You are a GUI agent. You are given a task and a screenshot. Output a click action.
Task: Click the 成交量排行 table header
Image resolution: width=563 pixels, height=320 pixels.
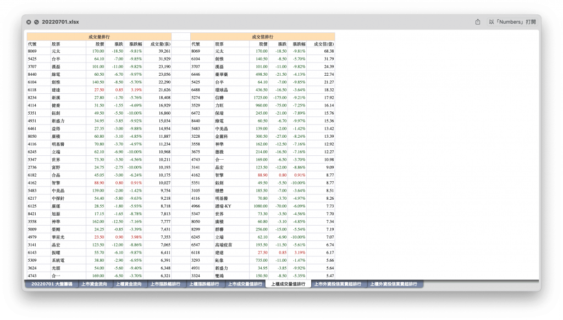click(x=99, y=37)
